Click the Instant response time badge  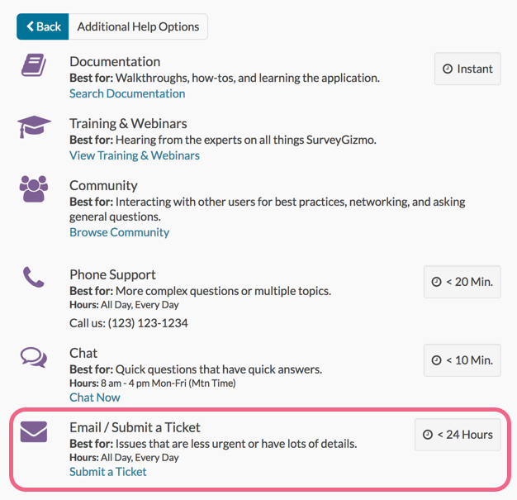coord(467,69)
